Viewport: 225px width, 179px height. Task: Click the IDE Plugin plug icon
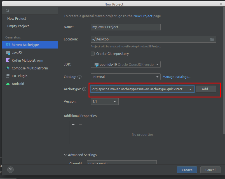8,76
